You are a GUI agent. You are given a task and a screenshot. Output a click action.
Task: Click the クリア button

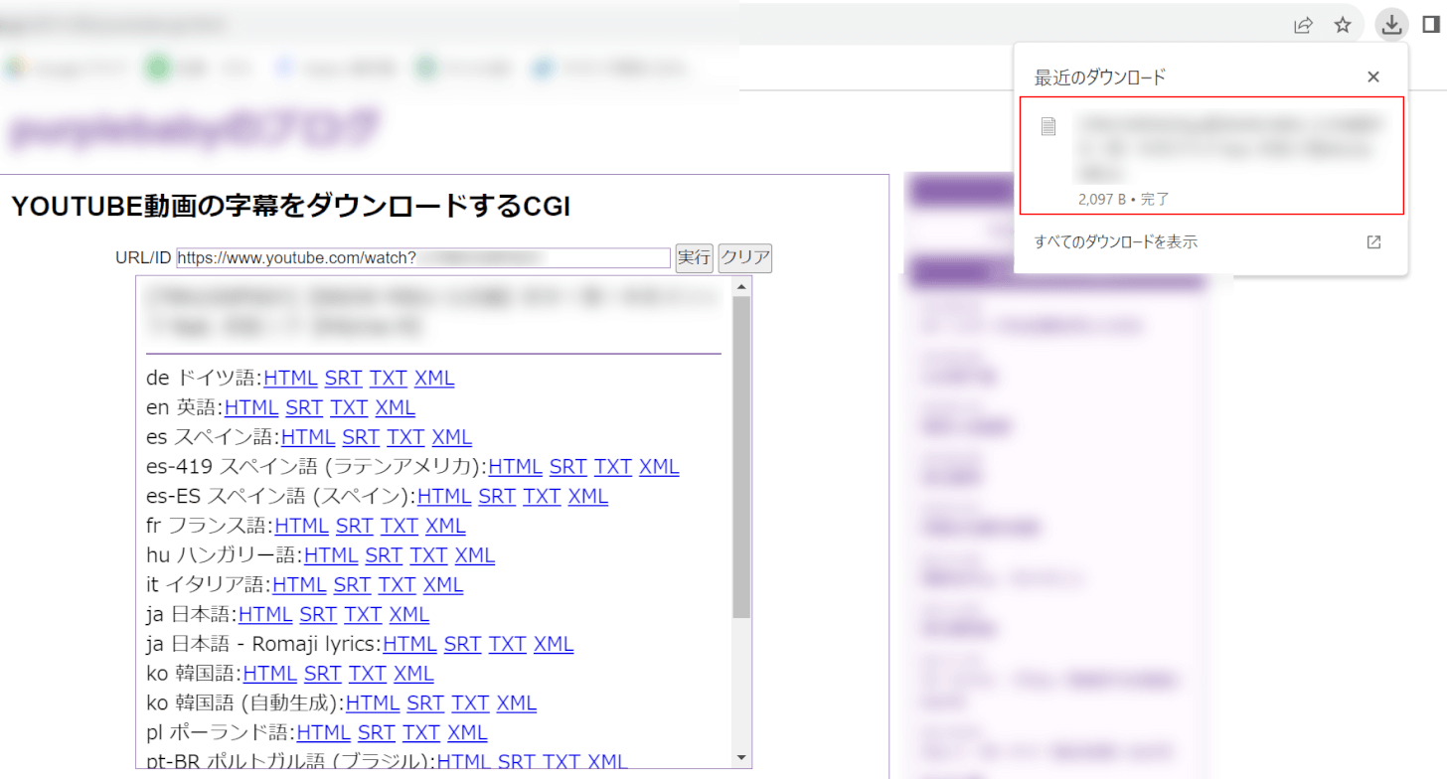click(745, 258)
